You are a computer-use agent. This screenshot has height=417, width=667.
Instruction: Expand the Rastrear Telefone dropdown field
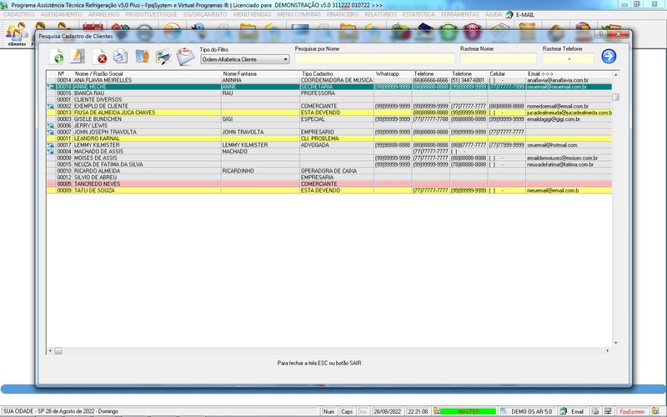point(569,59)
